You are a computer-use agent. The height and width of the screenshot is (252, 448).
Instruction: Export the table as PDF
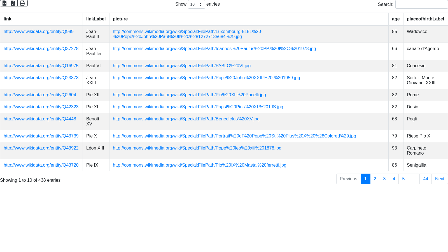pyautogui.click(x=13, y=3)
